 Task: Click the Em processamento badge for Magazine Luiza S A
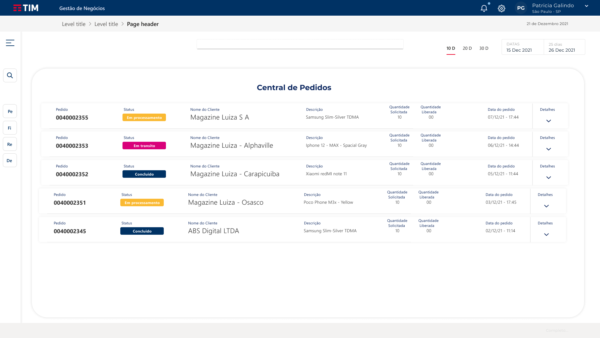click(x=144, y=117)
